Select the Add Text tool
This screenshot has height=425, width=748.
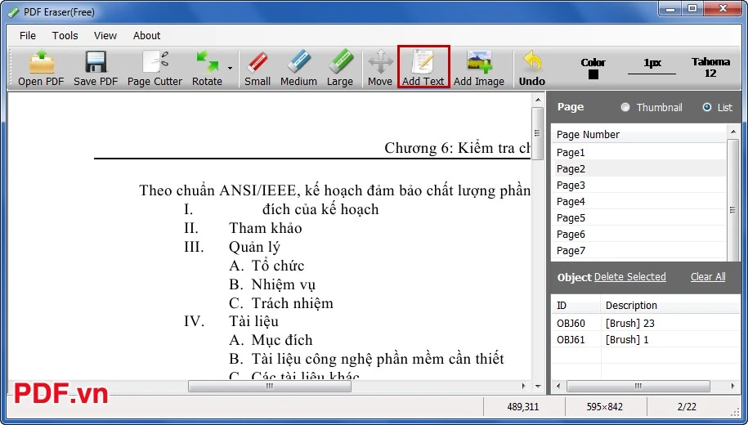423,68
